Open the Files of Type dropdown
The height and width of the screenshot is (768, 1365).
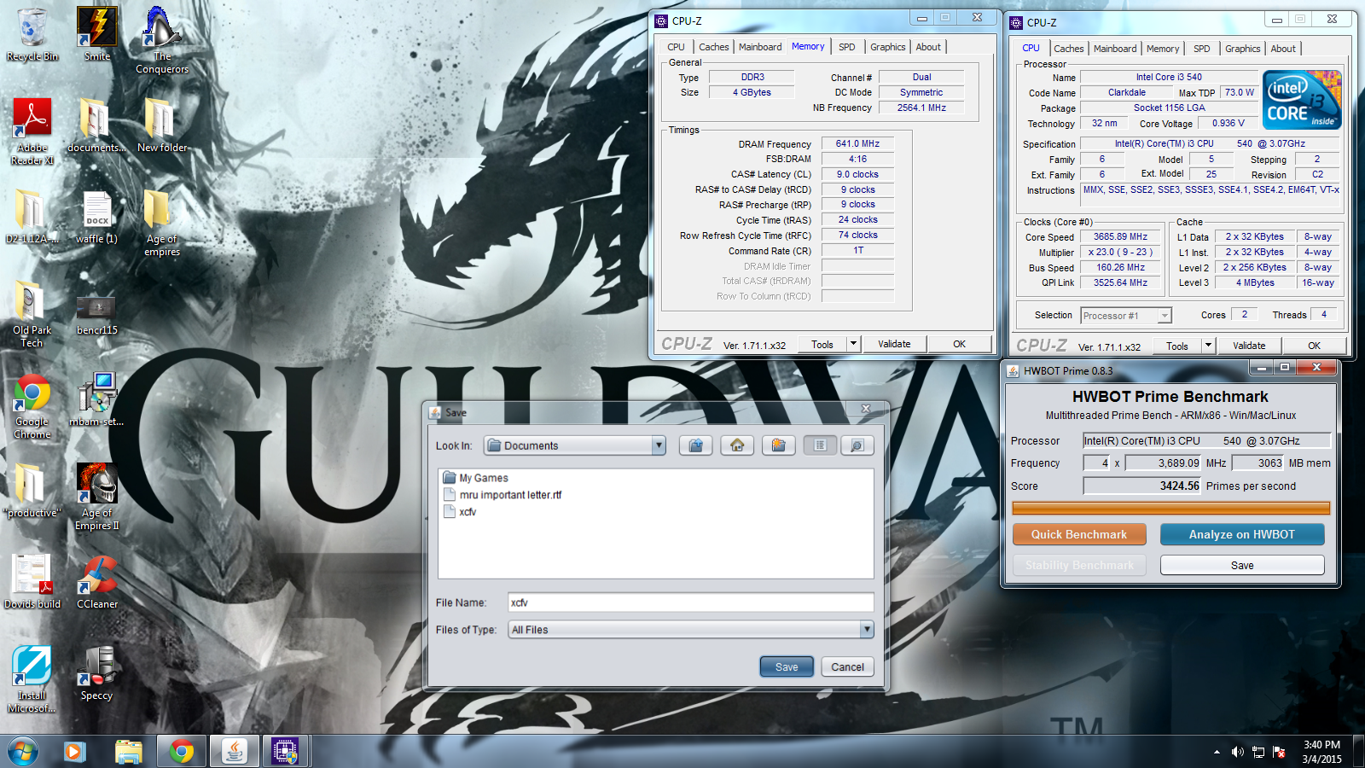pyautogui.click(x=690, y=630)
